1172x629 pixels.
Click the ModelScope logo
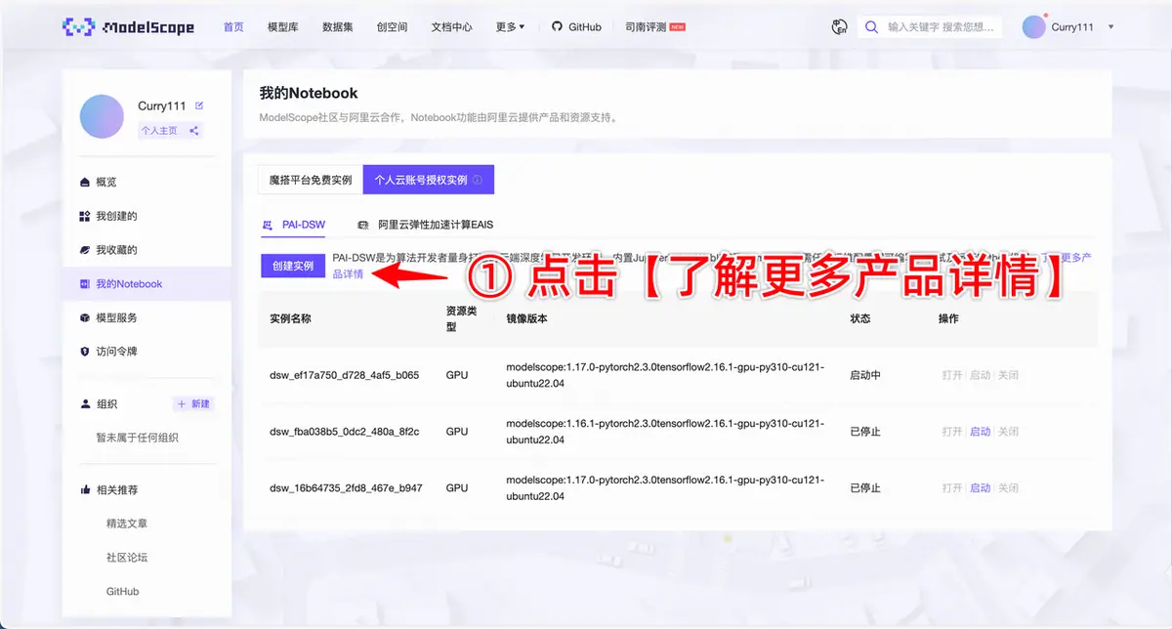128,27
